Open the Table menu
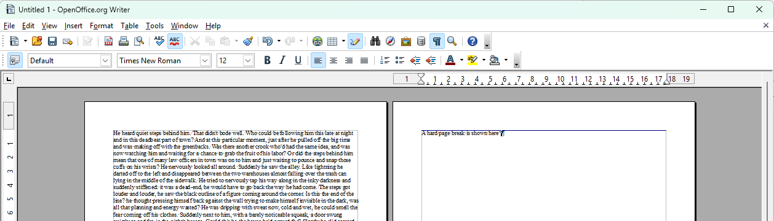 tap(130, 26)
